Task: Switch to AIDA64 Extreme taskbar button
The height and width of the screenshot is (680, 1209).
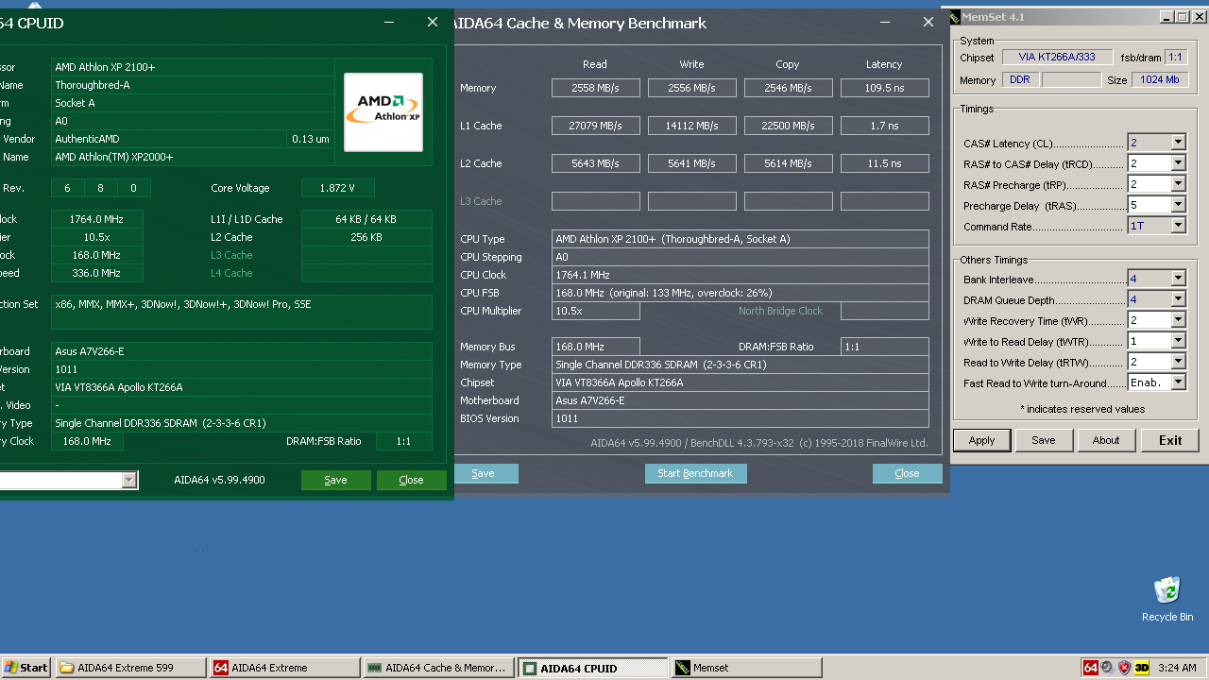Action: (285, 668)
